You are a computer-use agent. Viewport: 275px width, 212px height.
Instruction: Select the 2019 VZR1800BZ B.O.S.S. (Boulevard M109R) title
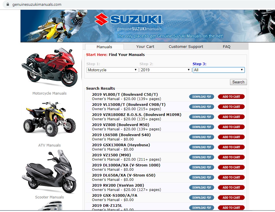point(136,115)
